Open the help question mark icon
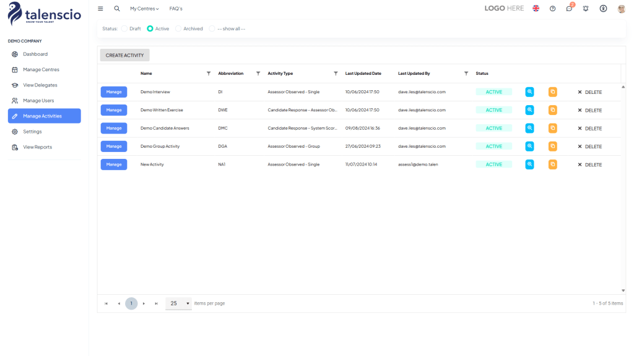This screenshot has width=634, height=356. pos(552,9)
